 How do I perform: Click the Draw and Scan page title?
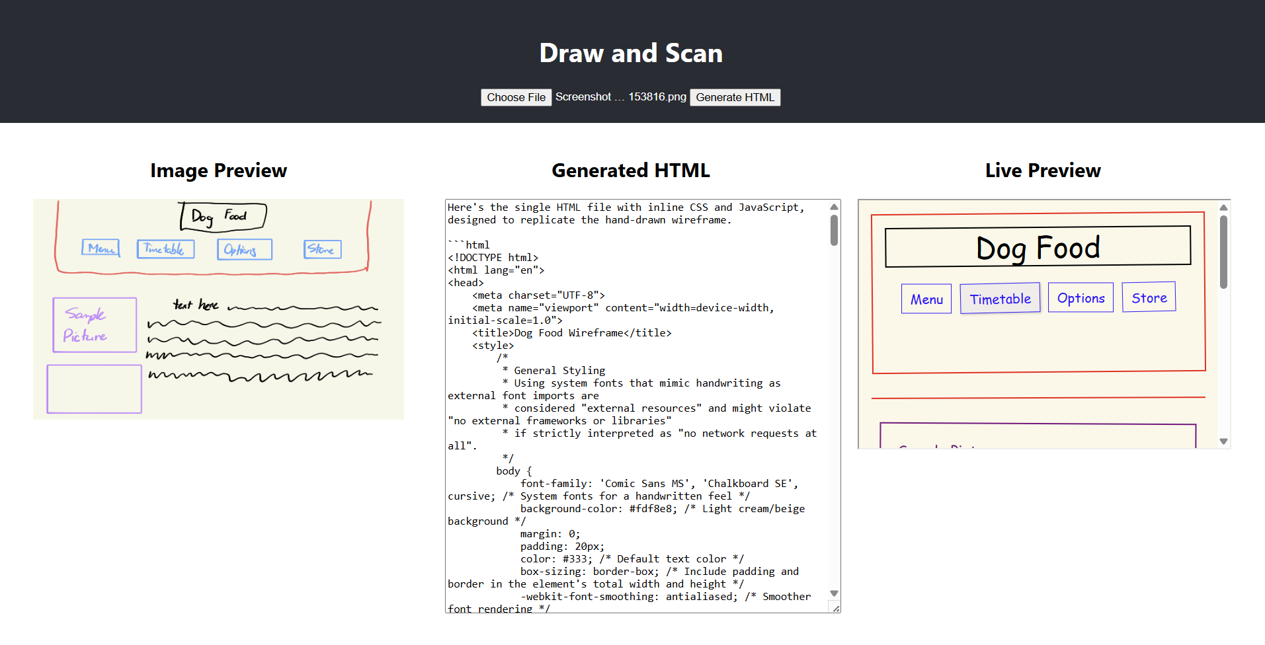[x=632, y=53]
